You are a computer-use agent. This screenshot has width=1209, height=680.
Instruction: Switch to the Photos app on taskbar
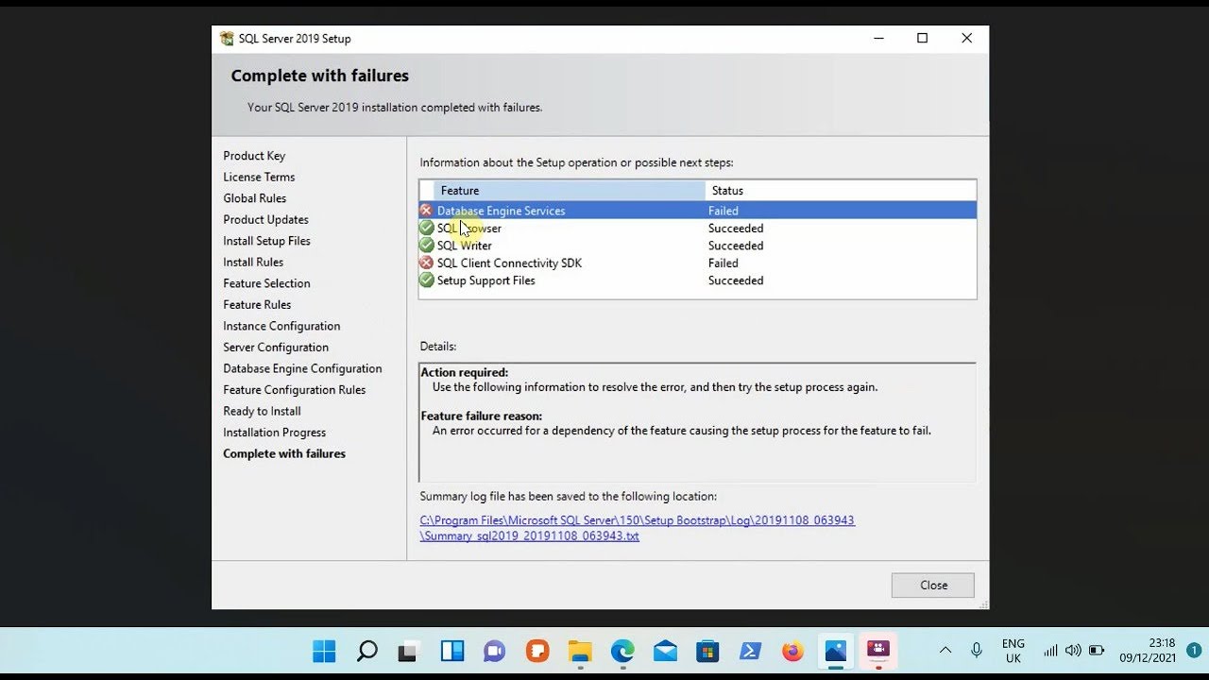[x=836, y=652]
